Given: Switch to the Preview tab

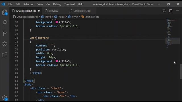Looking at the screenshot, I should [x=53, y=11].
